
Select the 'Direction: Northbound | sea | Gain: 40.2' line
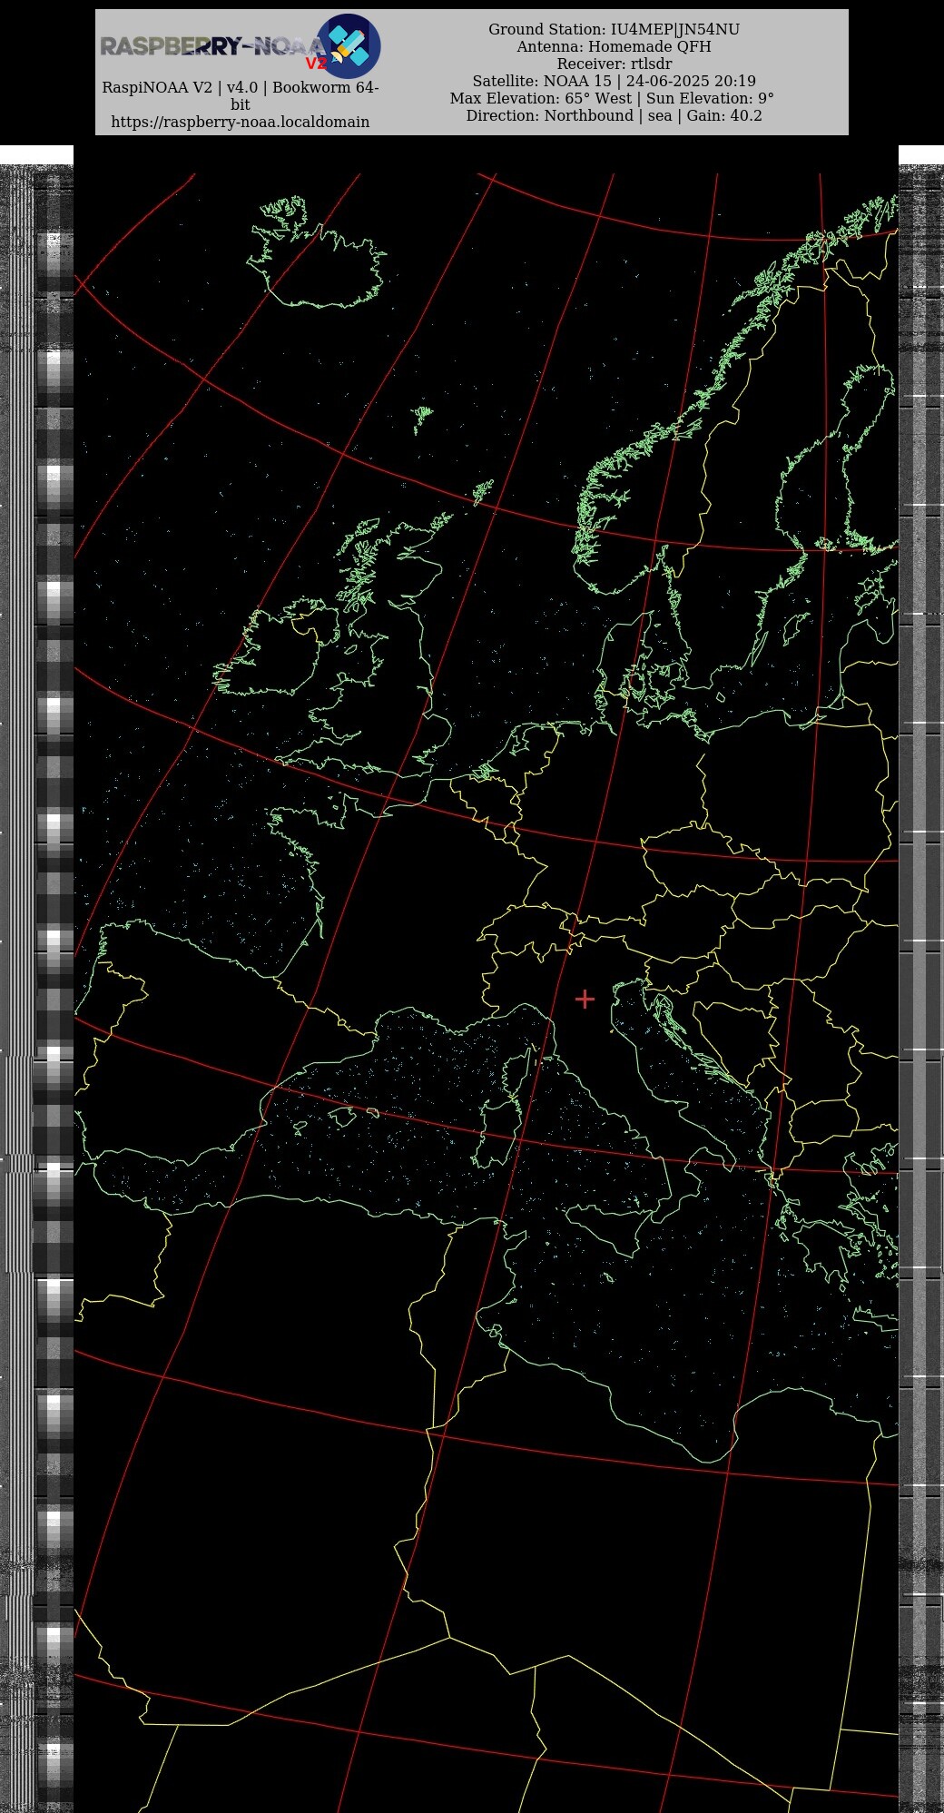click(615, 115)
